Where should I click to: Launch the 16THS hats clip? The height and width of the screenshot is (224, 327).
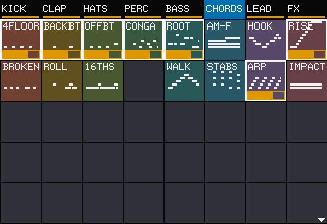102,80
